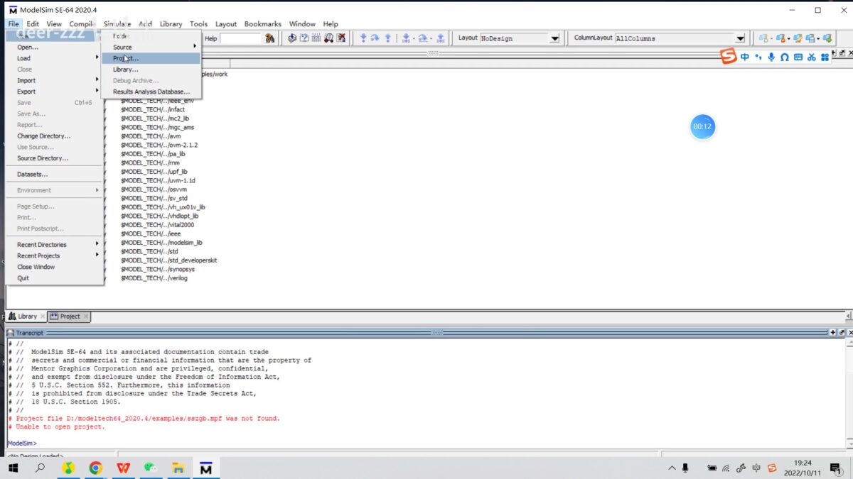Select Open... in the File menu

pos(54,47)
